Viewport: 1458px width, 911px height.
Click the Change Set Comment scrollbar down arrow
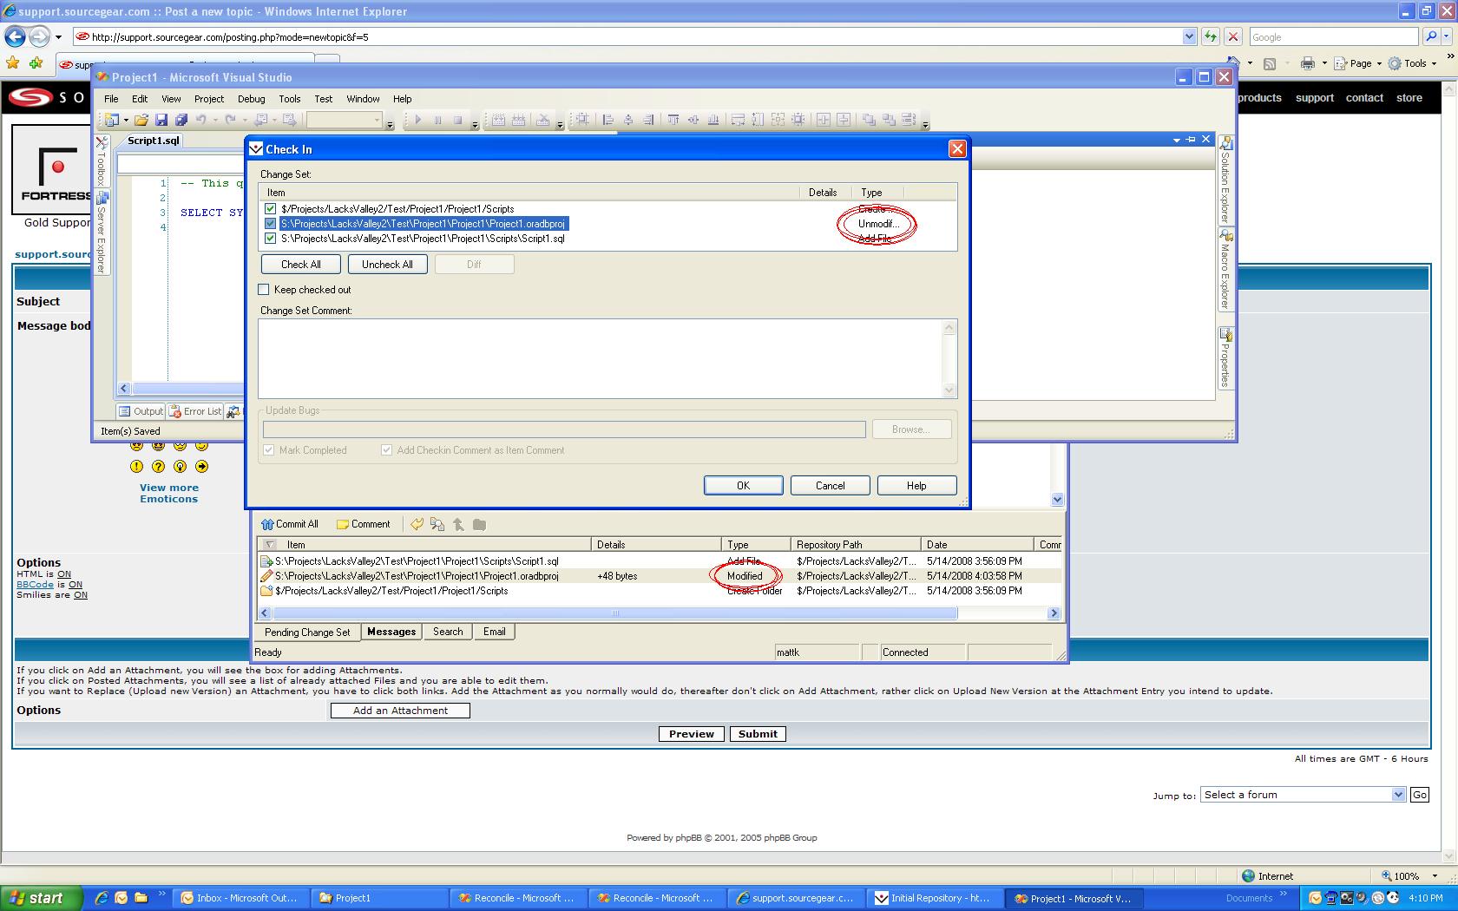[x=949, y=390]
